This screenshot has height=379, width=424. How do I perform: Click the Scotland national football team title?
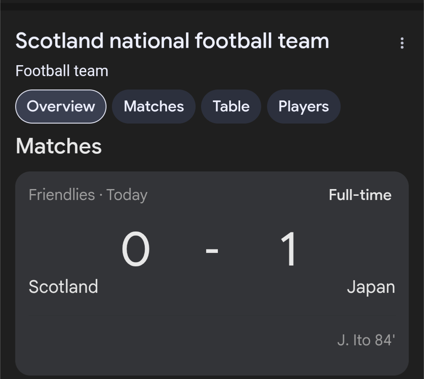click(x=172, y=40)
